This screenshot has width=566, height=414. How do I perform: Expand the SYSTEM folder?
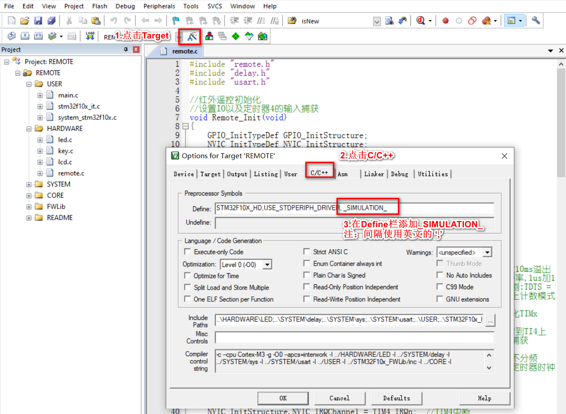pos(29,184)
